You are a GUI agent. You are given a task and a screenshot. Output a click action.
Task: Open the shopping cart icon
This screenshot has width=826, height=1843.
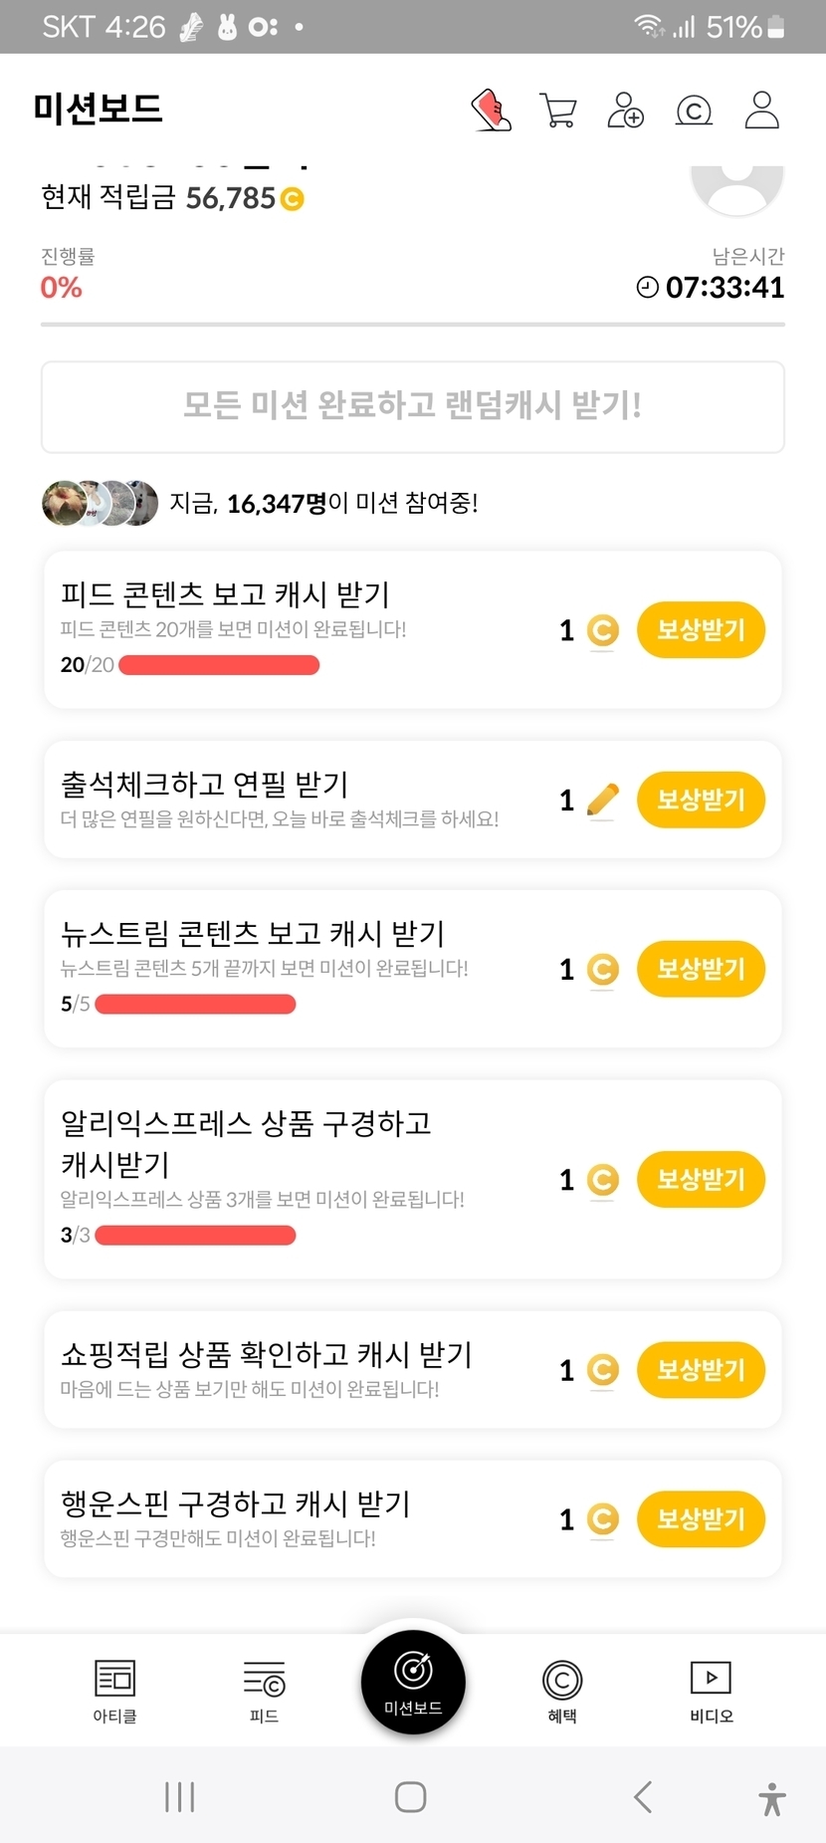[557, 110]
